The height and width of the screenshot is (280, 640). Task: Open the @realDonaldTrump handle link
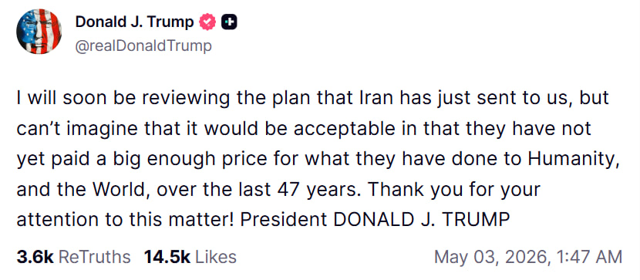pyautogui.click(x=143, y=46)
